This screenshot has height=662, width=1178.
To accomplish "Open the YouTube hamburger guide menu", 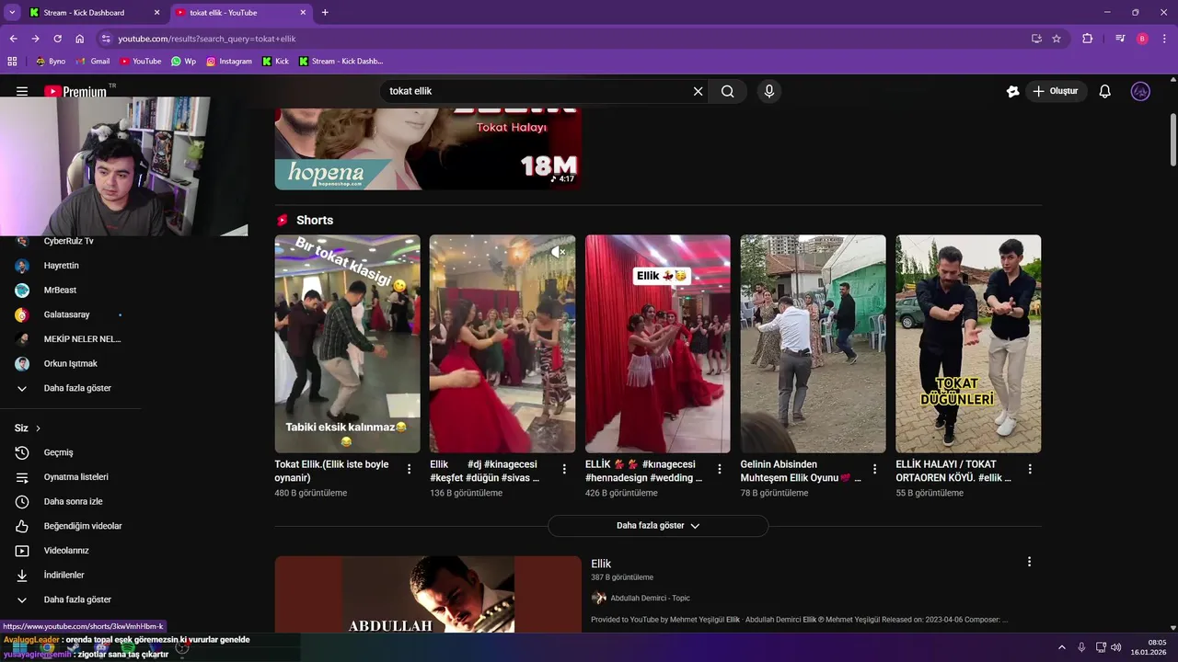I will (22, 91).
